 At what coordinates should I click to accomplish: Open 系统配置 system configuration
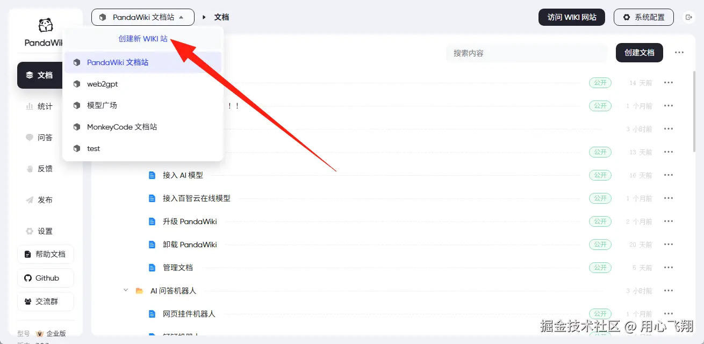(643, 17)
